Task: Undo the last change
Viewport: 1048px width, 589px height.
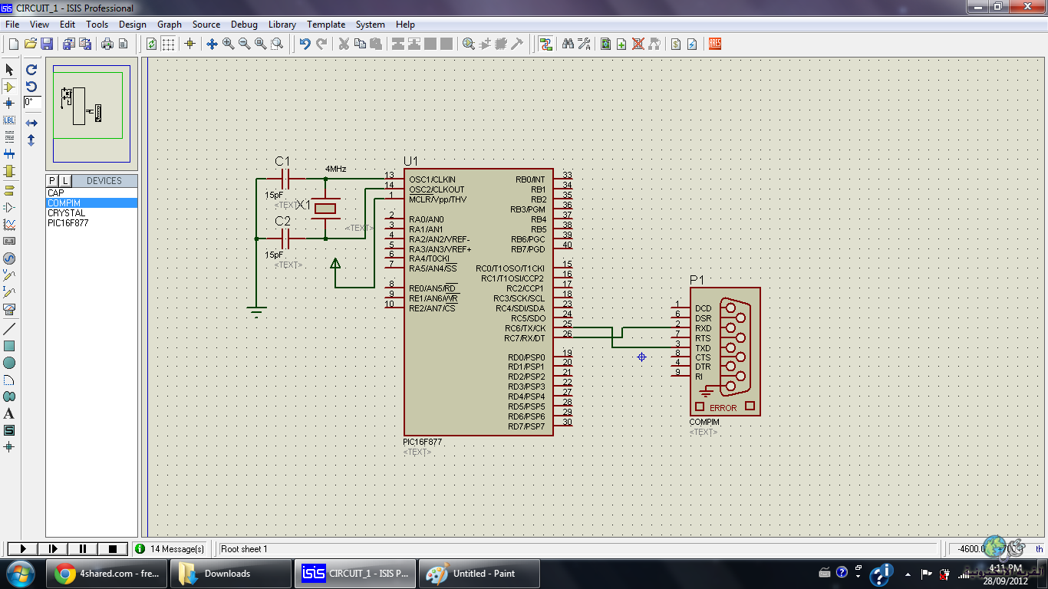Action: click(x=305, y=44)
